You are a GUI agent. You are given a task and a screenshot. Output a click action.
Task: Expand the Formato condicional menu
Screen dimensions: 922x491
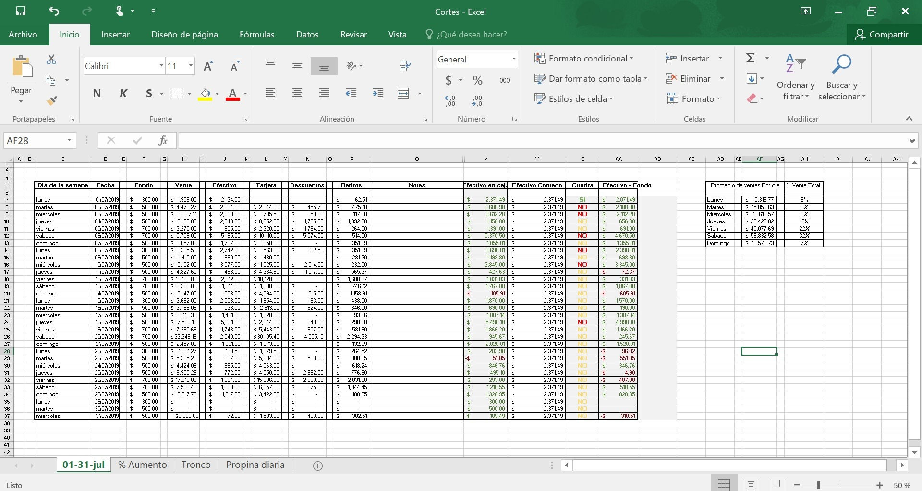pyautogui.click(x=583, y=59)
